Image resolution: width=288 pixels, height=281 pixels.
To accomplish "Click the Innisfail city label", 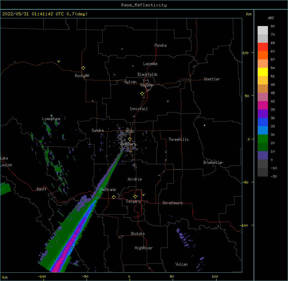I will click(139, 109).
